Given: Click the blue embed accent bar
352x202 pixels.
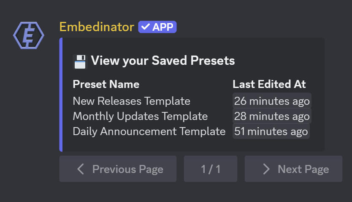Looking at the screenshot, I should [61, 95].
